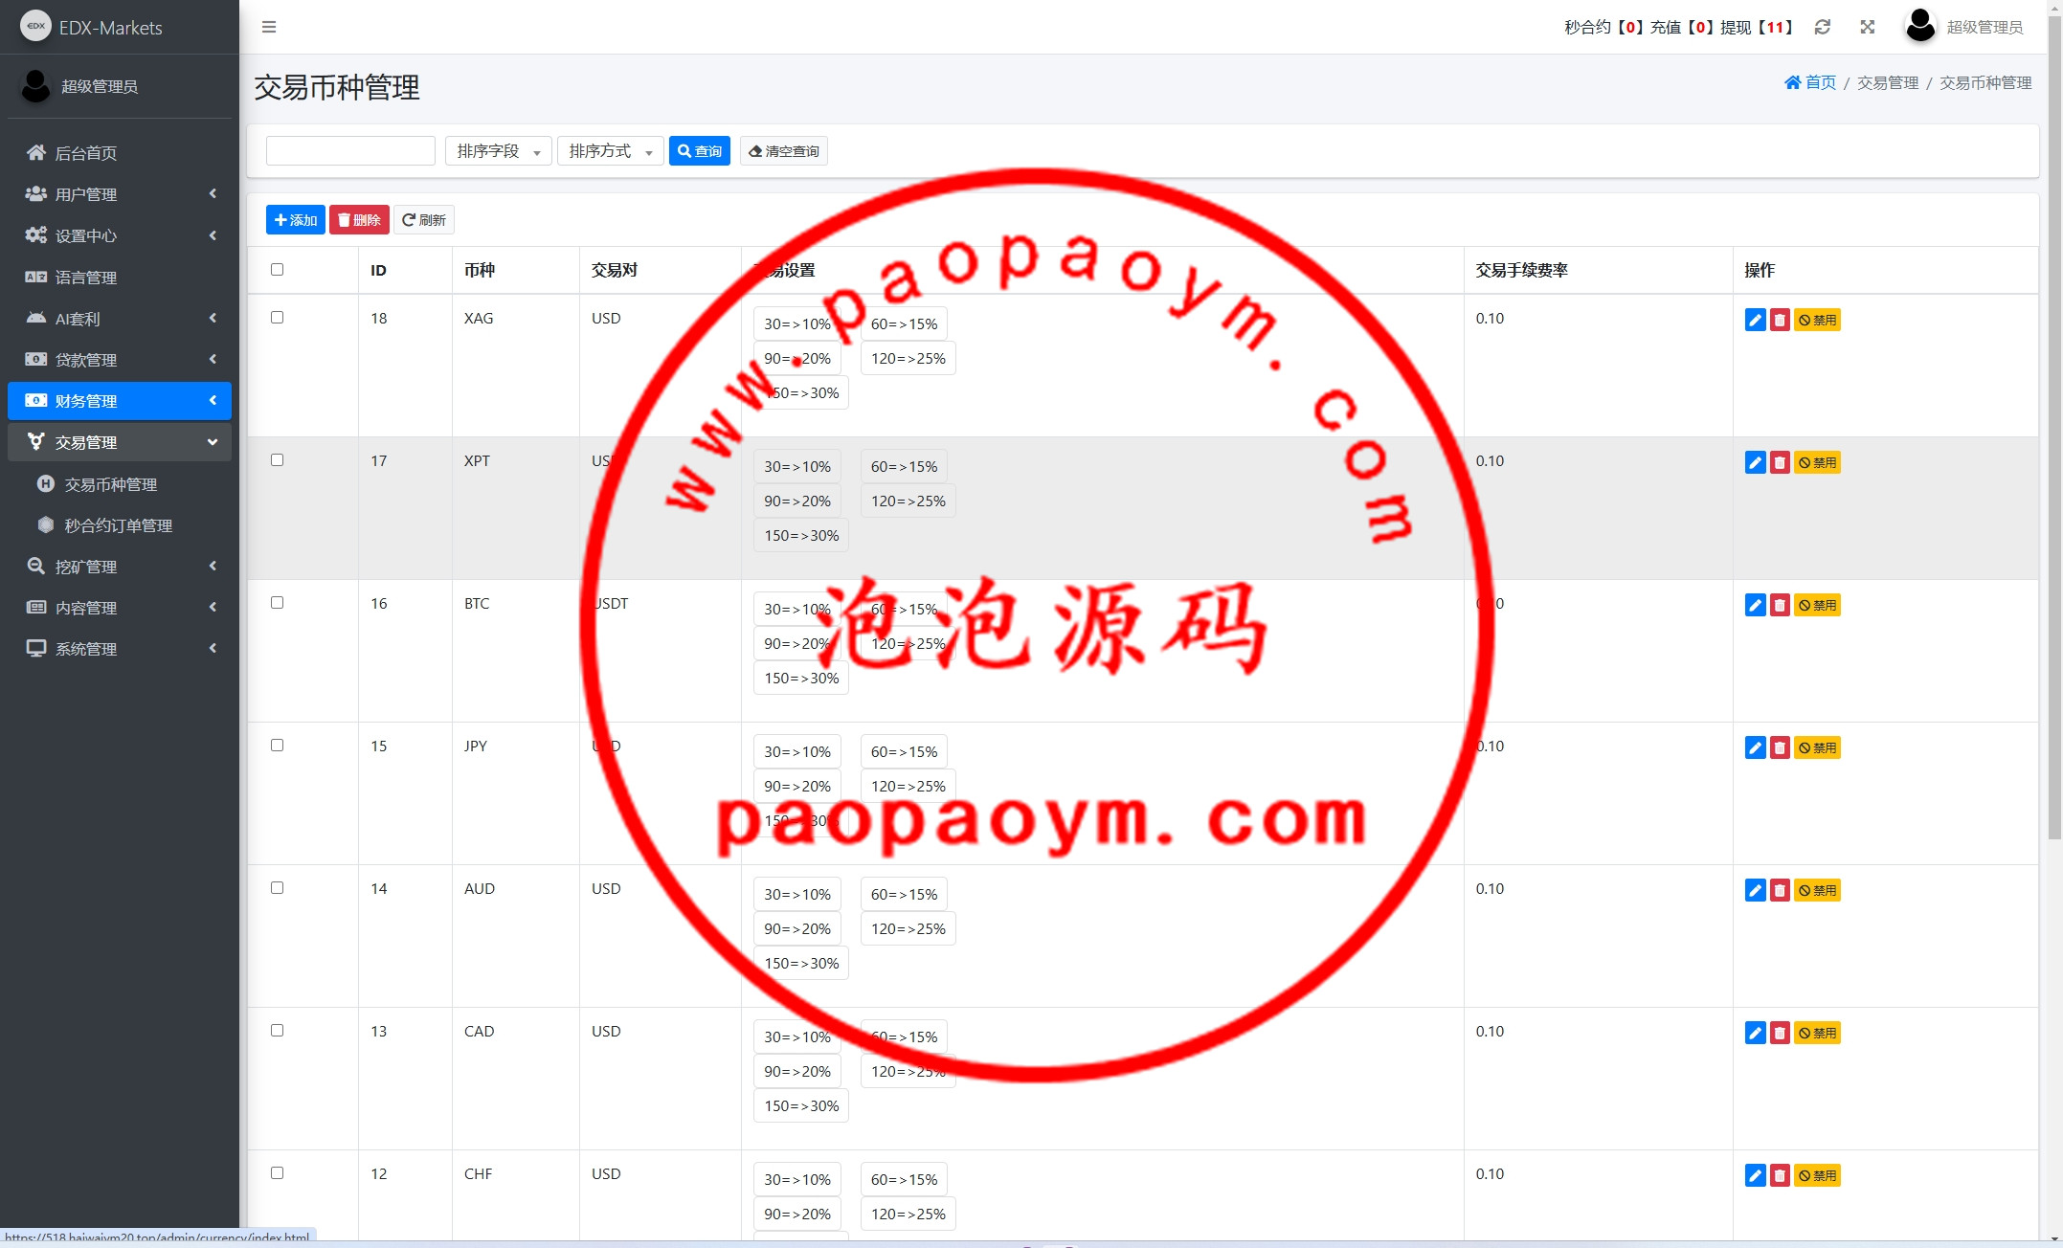Delete the JPY currency row
This screenshot has height=1248, width=2063.
click(1780, 747)
